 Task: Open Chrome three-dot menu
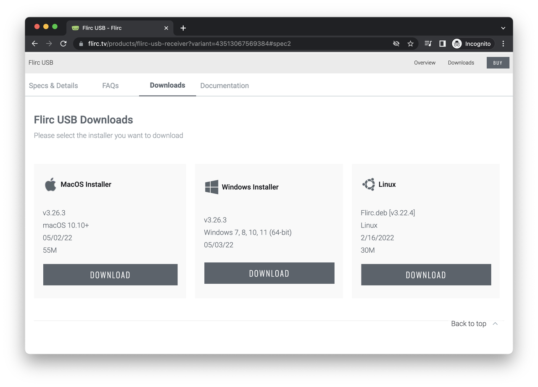503,44
